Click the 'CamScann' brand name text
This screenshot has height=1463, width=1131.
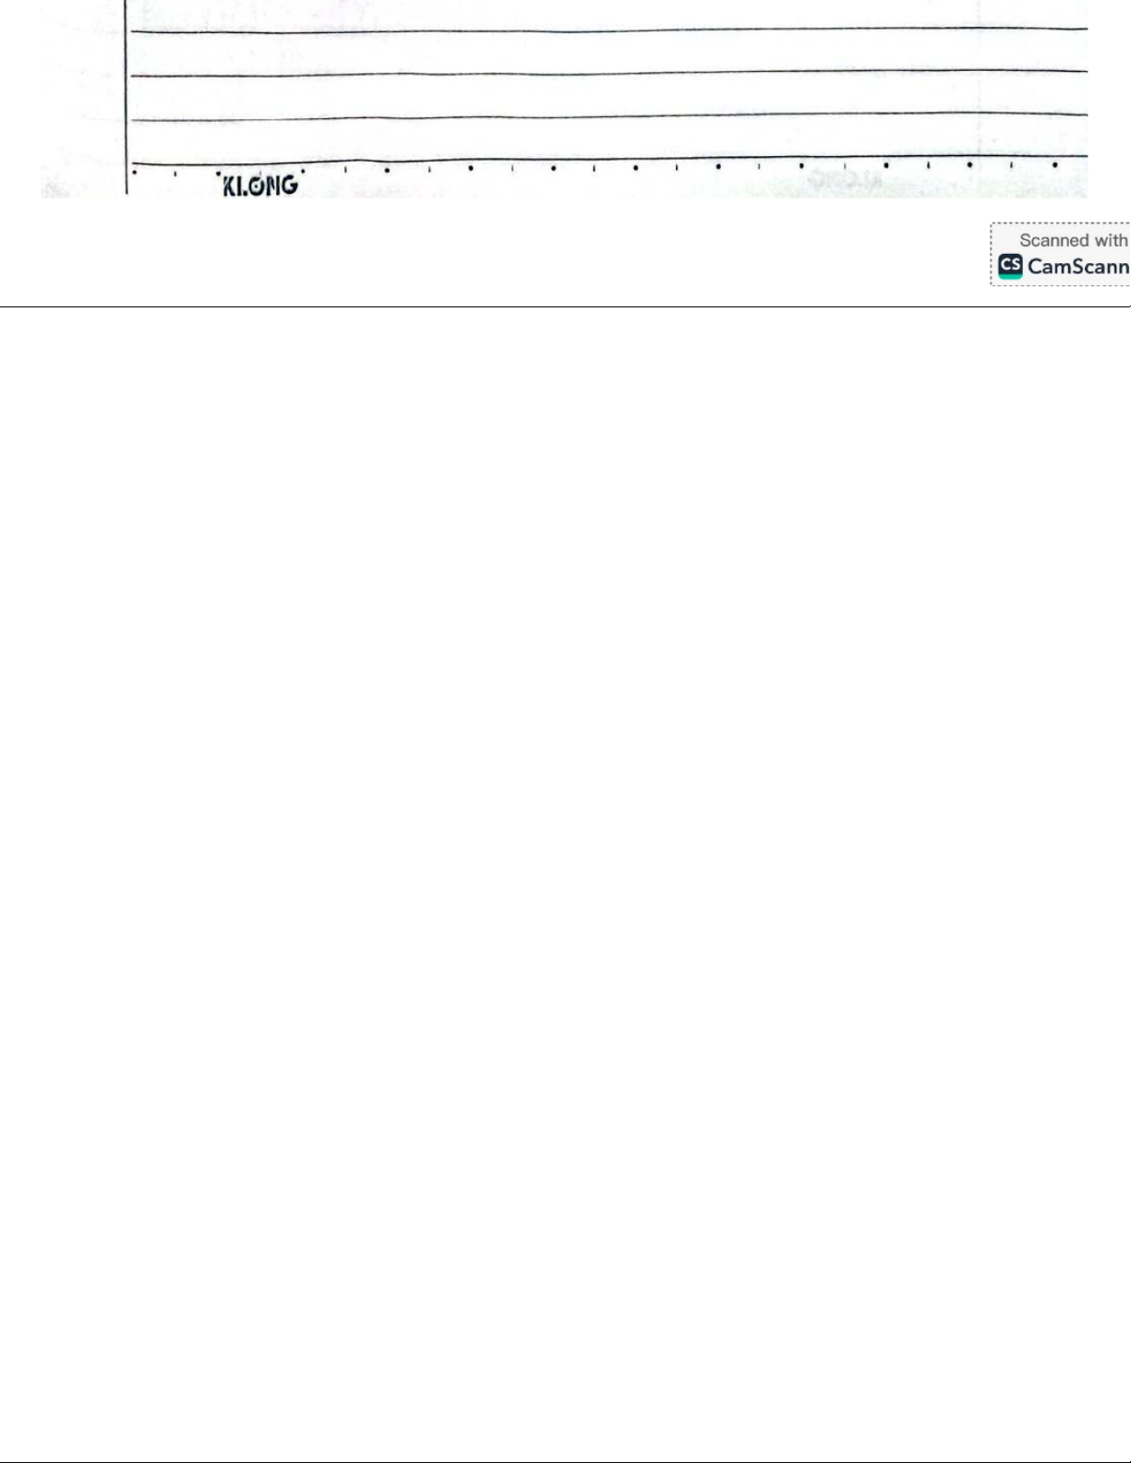1077,267
